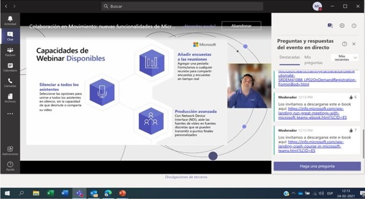Image resolution: width=365 pixels, height=199 pixels.
Task: Open the ML profile avatar
Action: click(x=317, y=6)
